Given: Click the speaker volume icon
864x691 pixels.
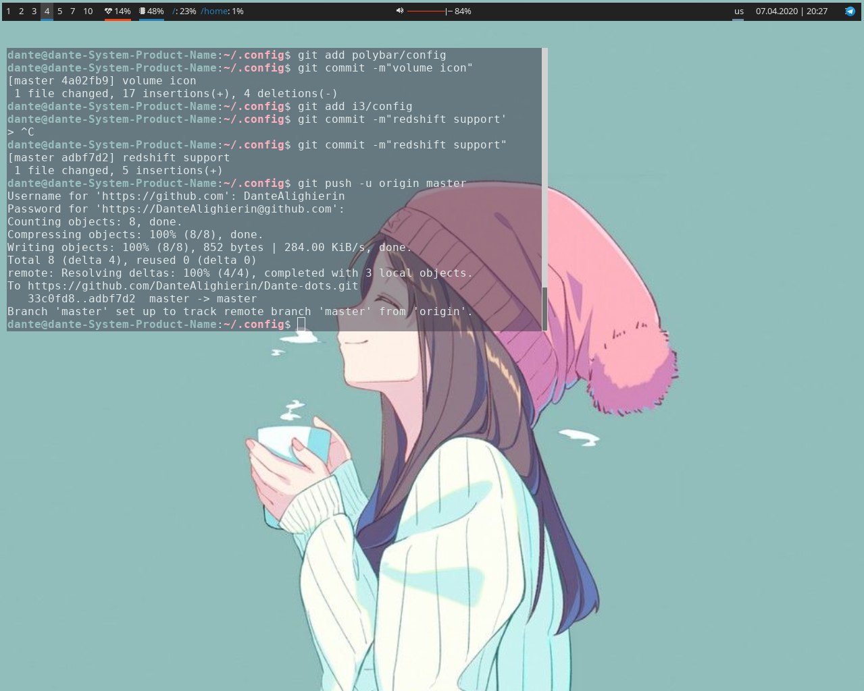Looking at the screenshot, I should click(400, 11).
